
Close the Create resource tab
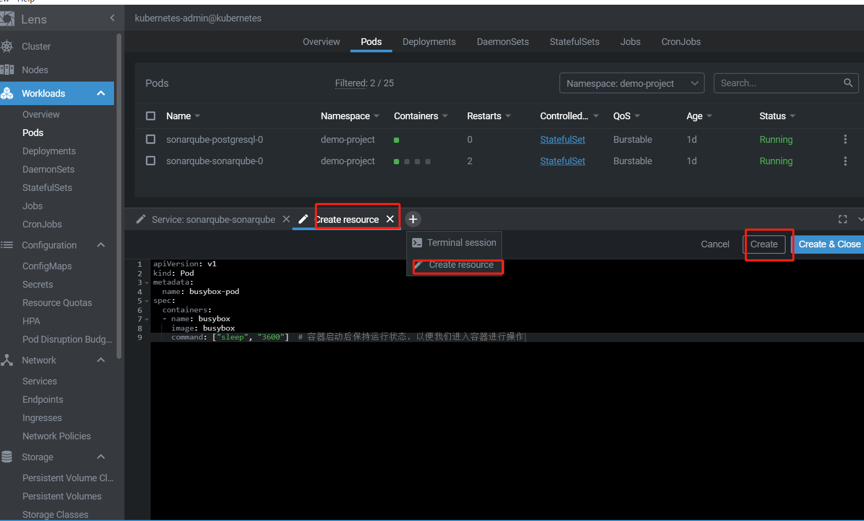tap(390, 219)
